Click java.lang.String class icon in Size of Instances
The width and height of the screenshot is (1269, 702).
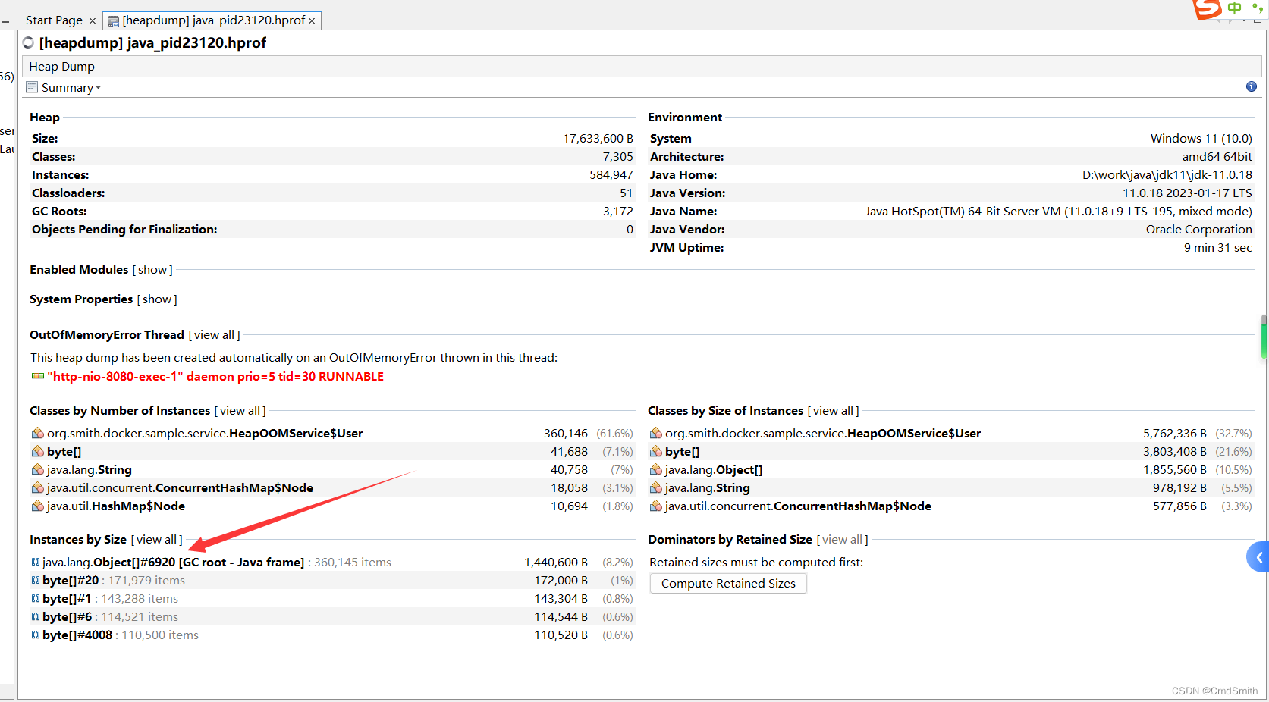coord(656,487)
